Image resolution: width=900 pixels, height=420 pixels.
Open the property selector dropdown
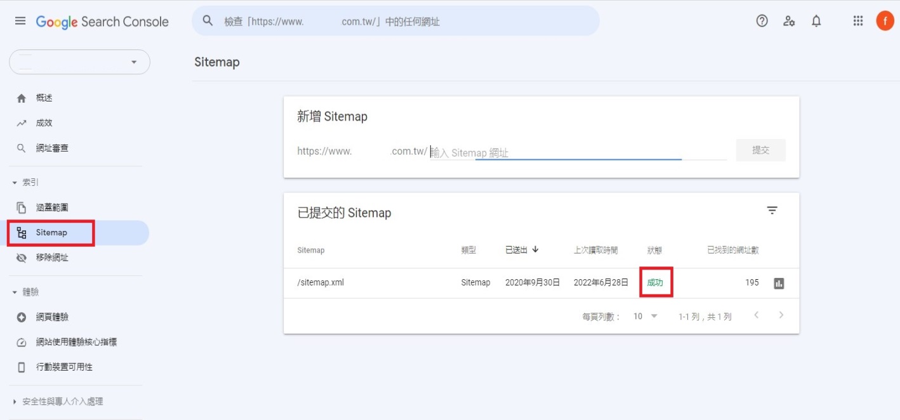(79, 62)
